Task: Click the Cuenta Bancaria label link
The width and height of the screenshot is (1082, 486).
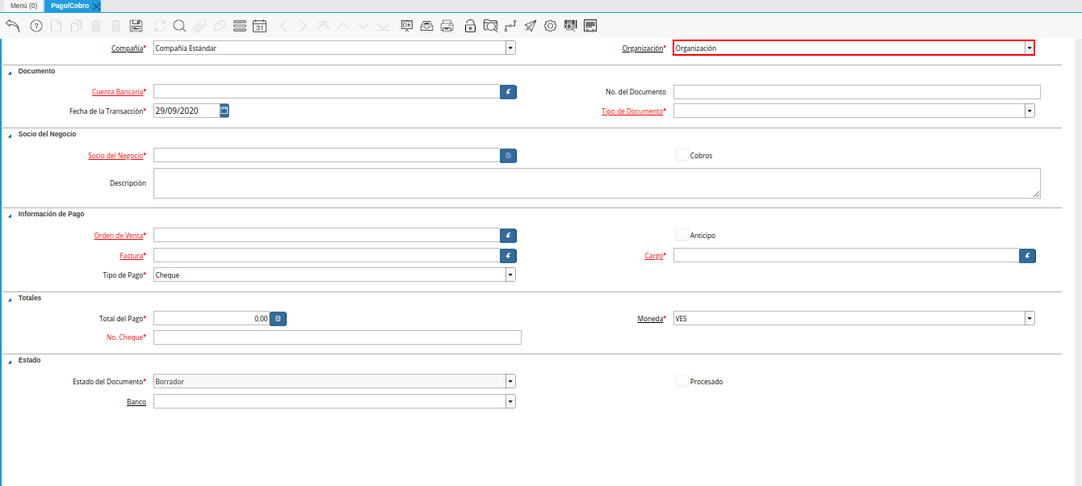Action: pyautogui.click(x=117, y=92)
